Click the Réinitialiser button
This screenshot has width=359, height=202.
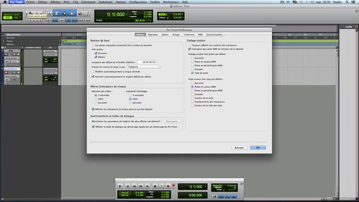(x=172, y=121)
